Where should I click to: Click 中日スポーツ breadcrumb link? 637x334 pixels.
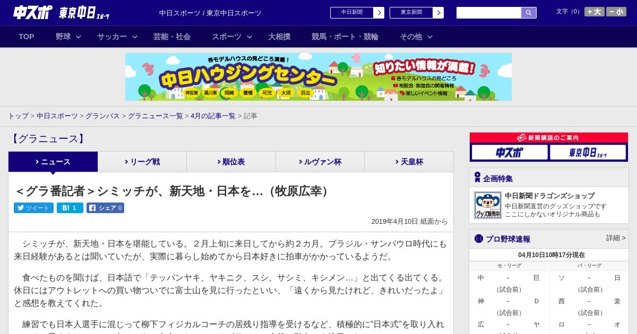[57, 116]
